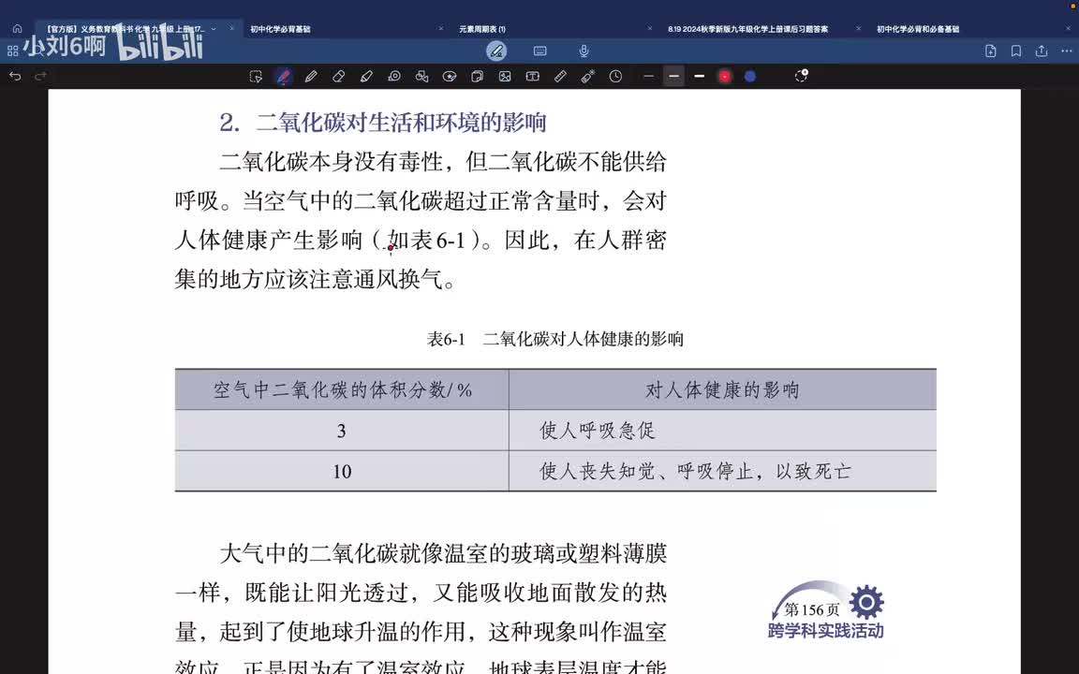Click header 对人体健康的影响
This screenshot has height=674, width=1079.
point(722,390)
